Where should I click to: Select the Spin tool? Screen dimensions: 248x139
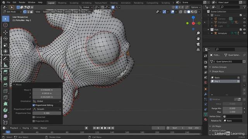5,110
